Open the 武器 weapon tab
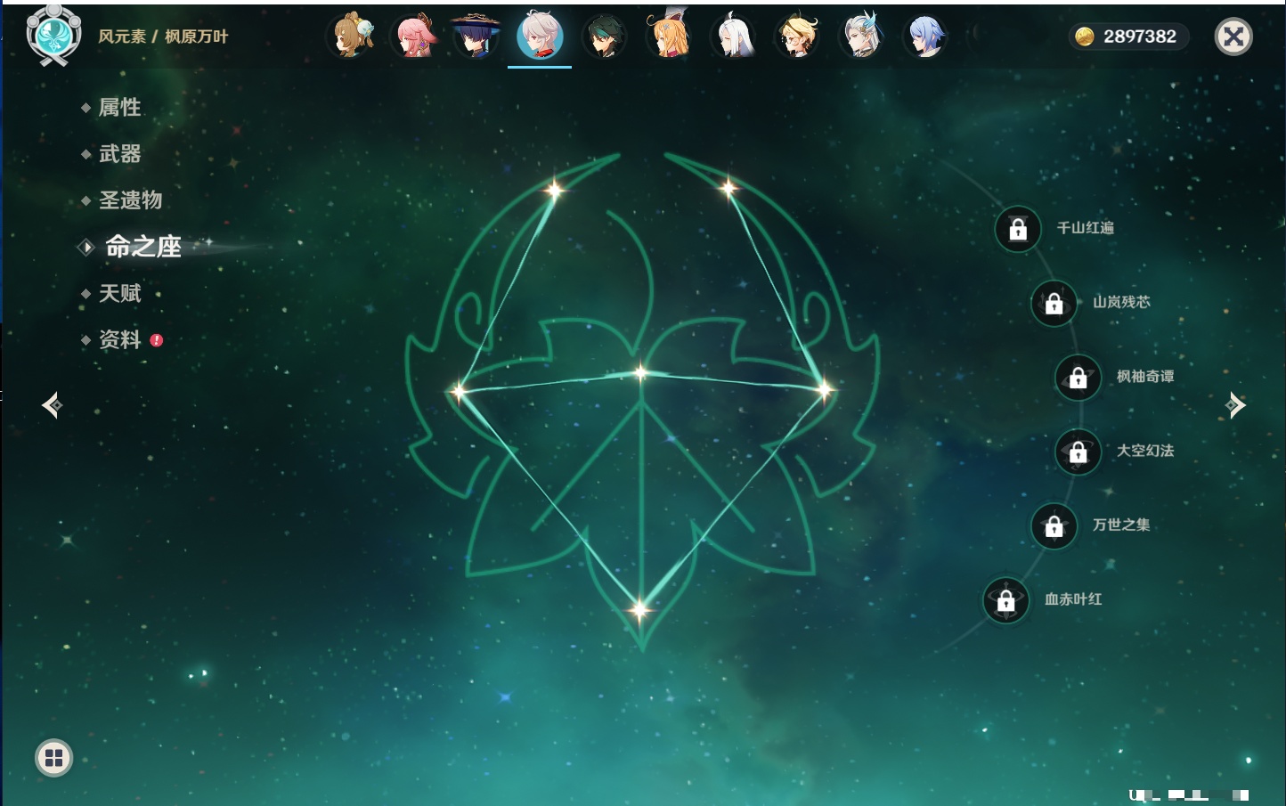 tap(119, 154)
